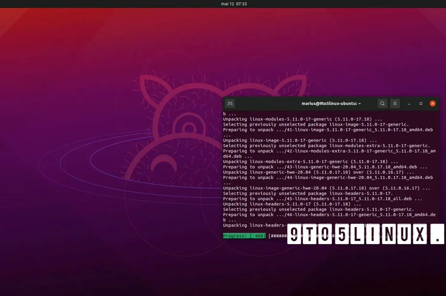This screenshot has width=446, height=296.
Task: Minimize the terminal window
Action: (409, 104)
